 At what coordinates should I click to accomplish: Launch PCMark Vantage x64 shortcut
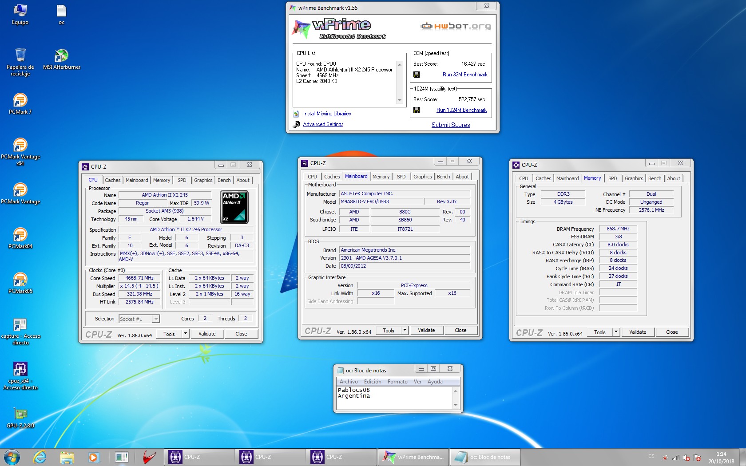point(20,152)
